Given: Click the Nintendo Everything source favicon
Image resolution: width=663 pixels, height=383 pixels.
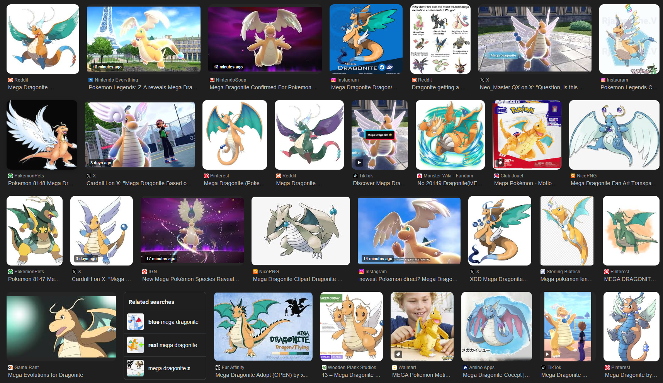Looking at the screenshot, I should 91,80.
